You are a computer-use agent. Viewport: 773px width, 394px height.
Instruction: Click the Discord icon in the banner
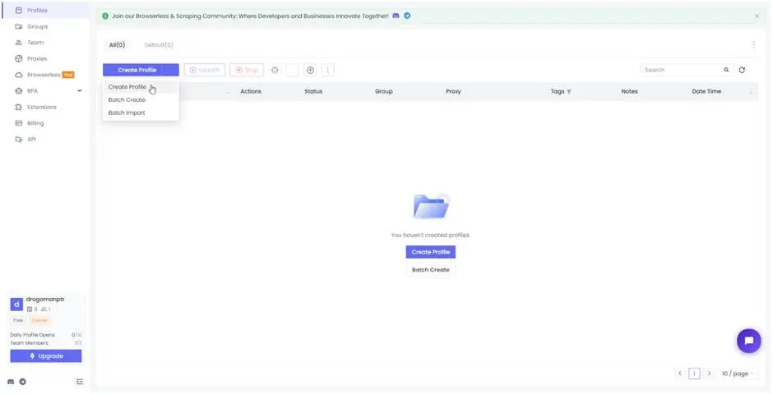396,16
